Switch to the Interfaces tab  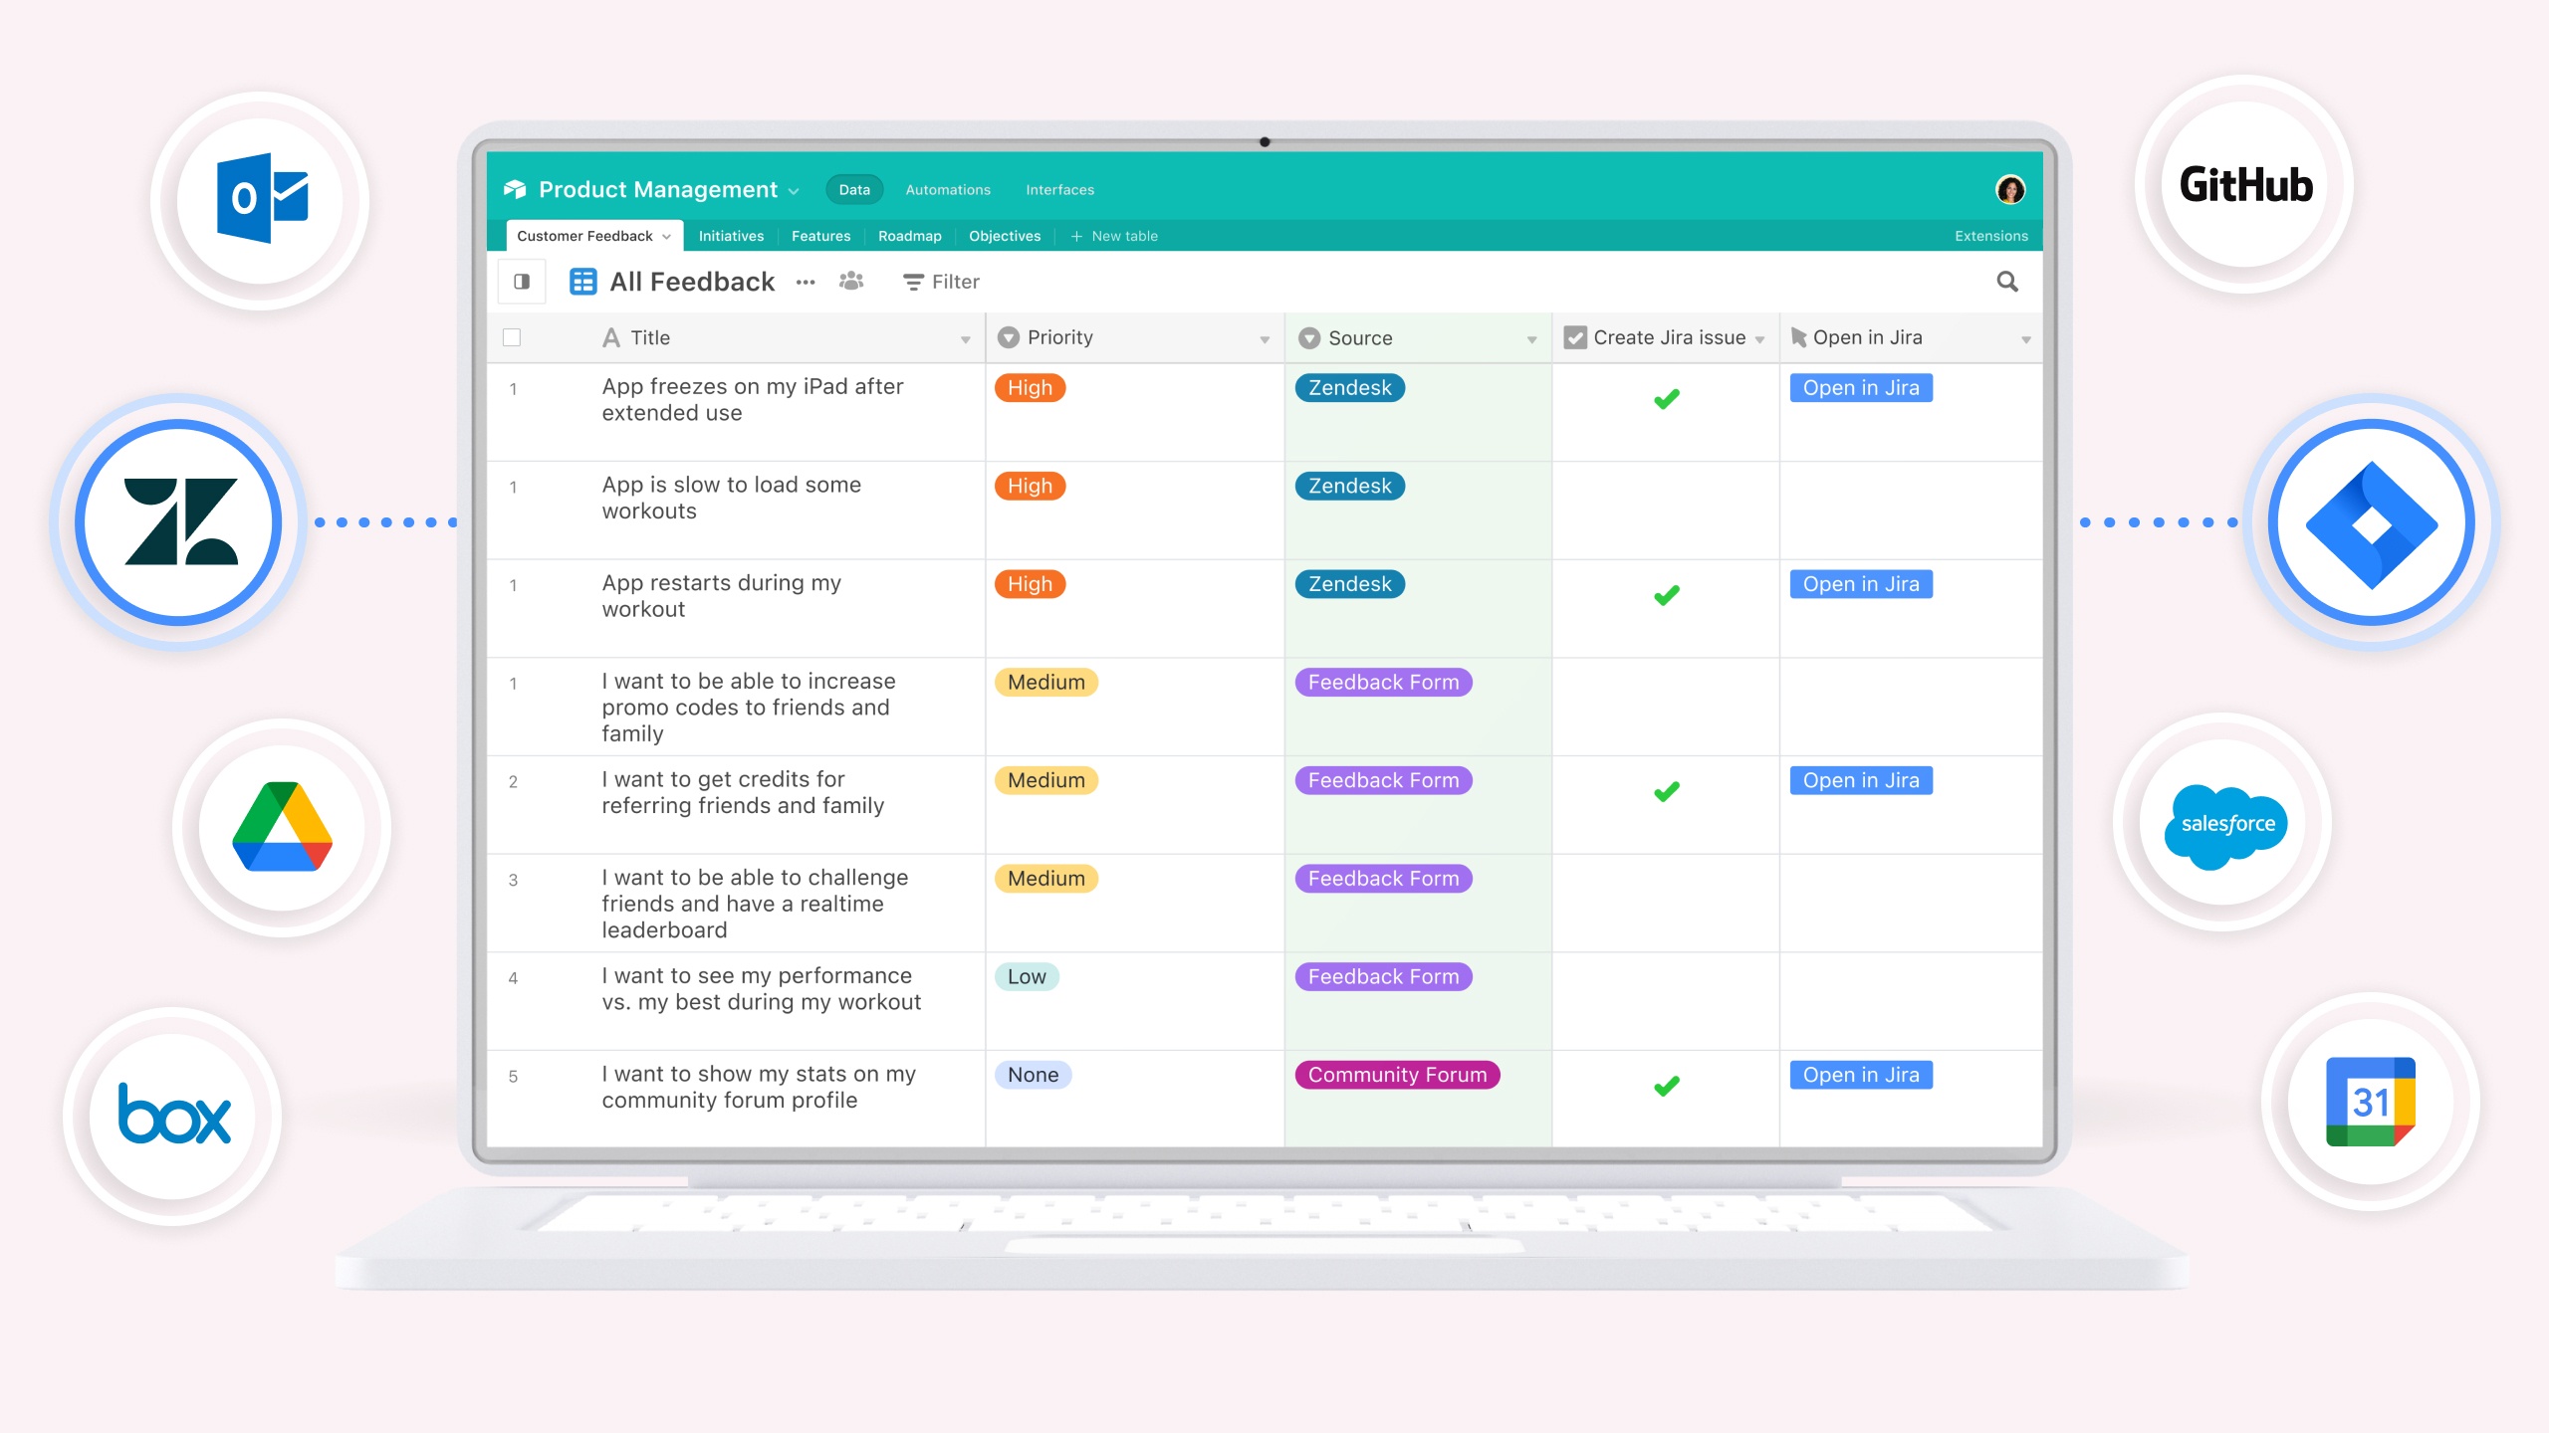tap(1059, 189)
